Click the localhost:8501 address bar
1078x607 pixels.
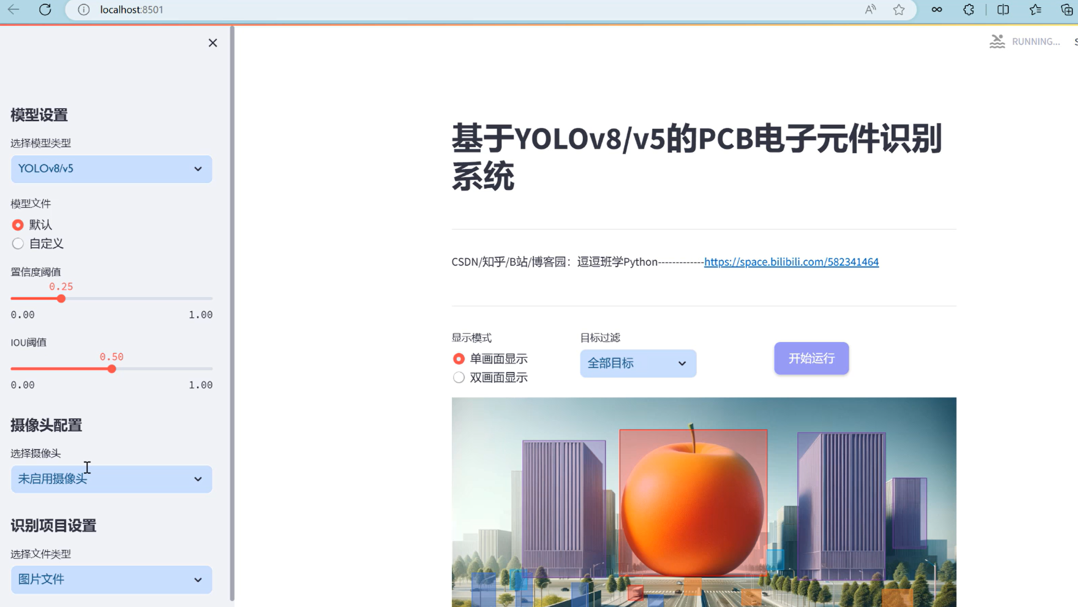[131, 9]
